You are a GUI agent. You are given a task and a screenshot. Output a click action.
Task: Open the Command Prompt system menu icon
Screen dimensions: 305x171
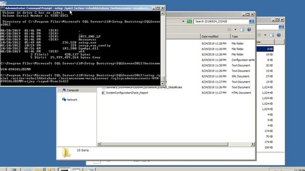point(2,8)
